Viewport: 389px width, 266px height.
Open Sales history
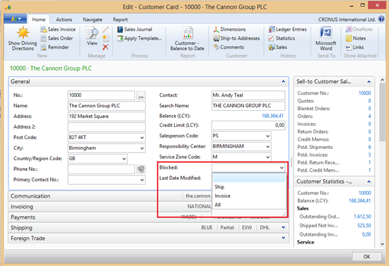tap(278, 47)
